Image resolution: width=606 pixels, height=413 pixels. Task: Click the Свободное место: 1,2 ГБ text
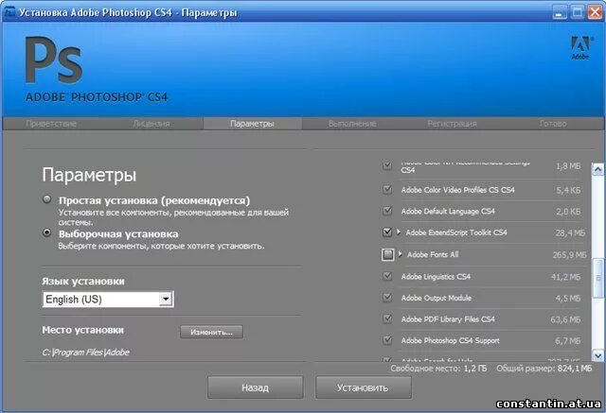click(x=438, y=369)
